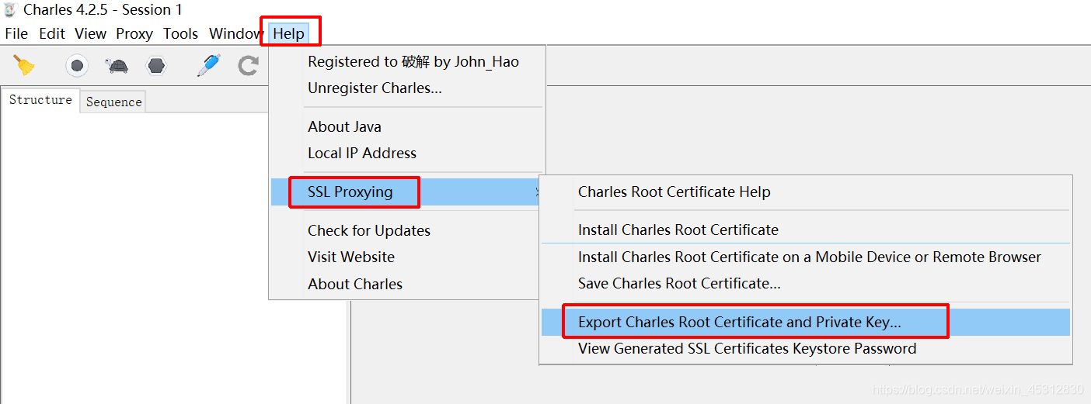Open the Proxy menu
This screenshot has height=404, width=1091.
click(134, 33)
